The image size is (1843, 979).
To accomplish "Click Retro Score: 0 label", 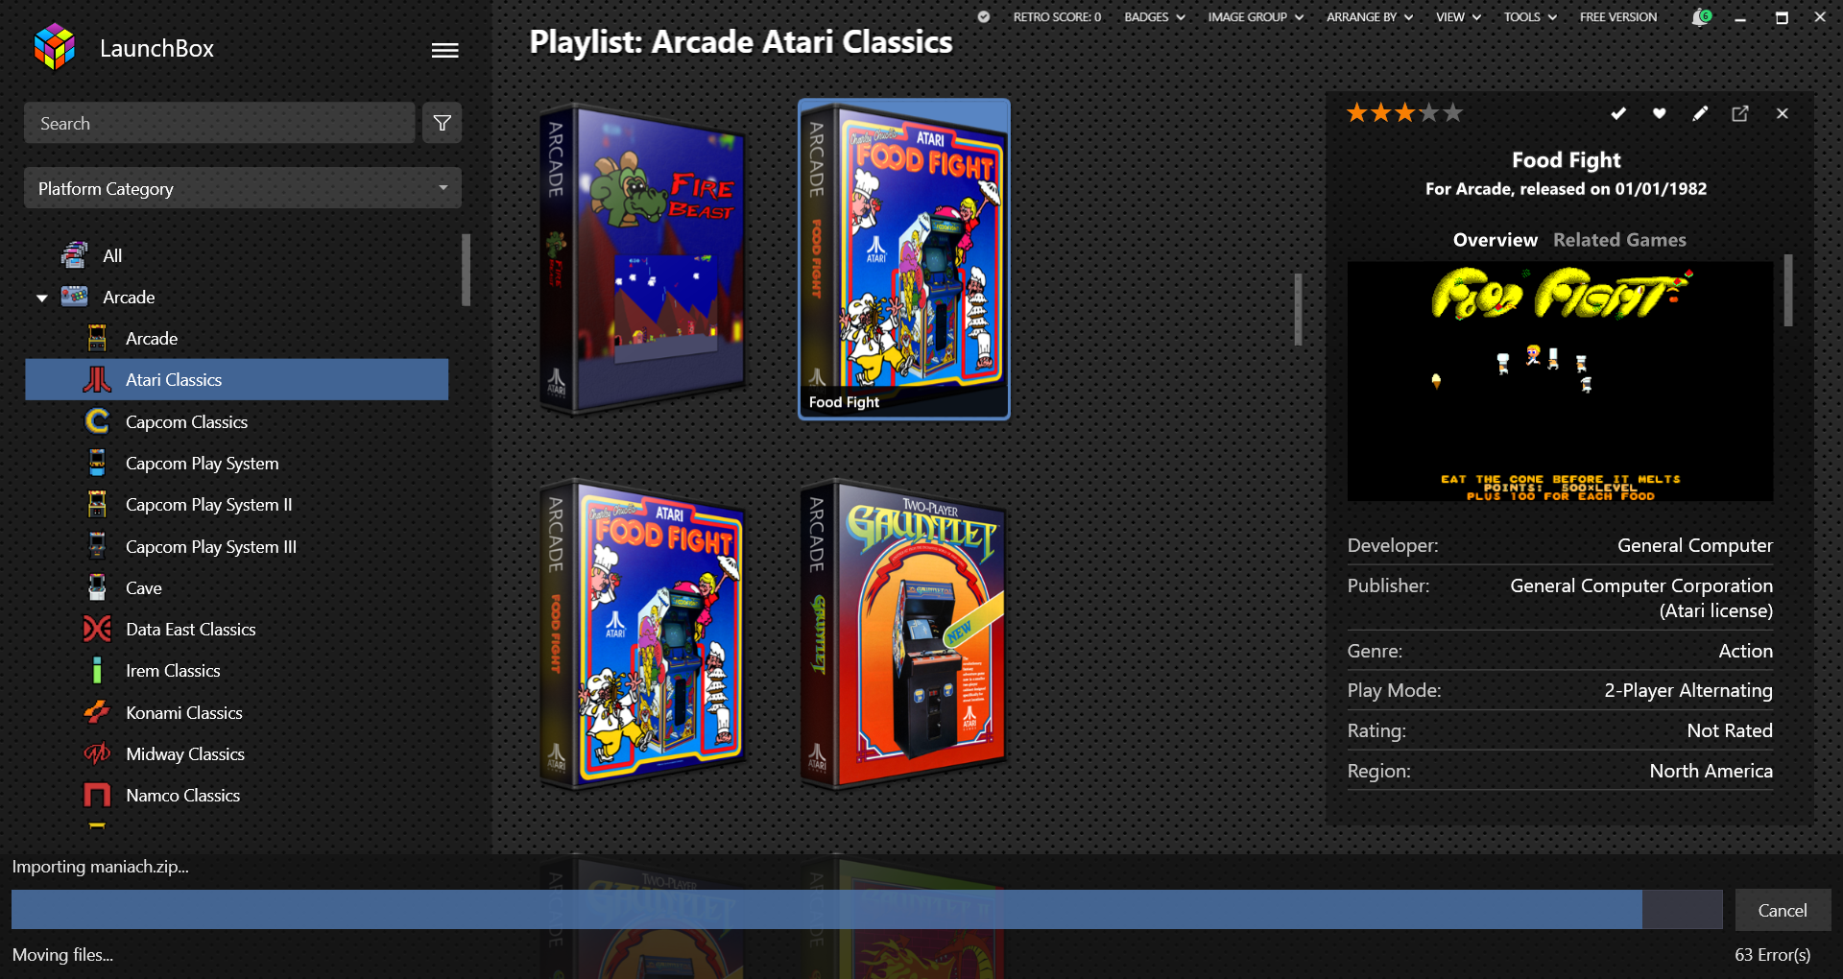I will click(x=1057, y=16).
